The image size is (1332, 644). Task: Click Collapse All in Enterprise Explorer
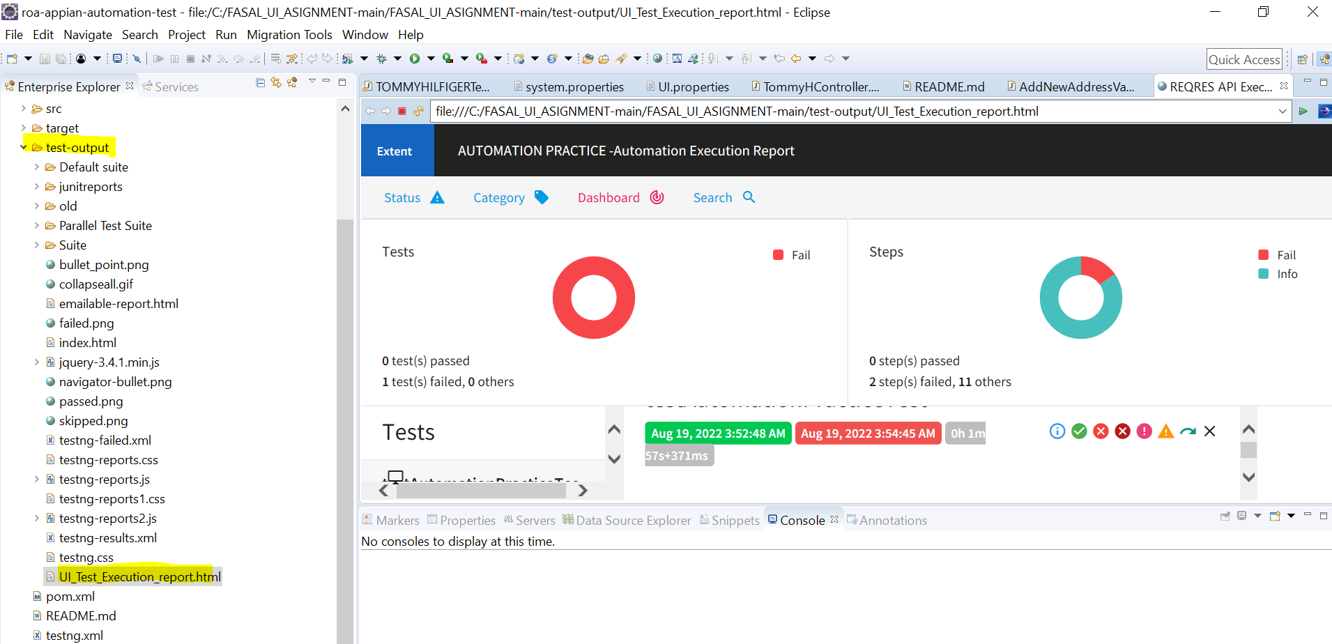tap(260, 82)
